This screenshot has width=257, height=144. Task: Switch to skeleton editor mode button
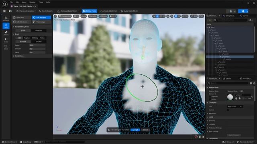point(231,11)
